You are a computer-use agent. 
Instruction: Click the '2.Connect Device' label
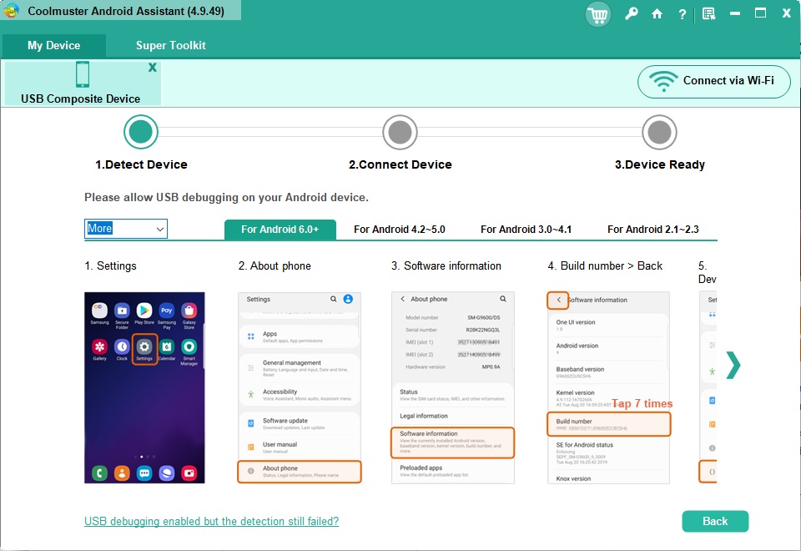[400, 164]
